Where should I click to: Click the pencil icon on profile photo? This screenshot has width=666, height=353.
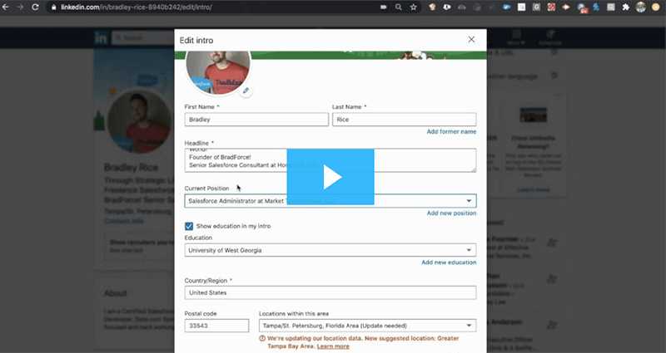pos(246,91)
